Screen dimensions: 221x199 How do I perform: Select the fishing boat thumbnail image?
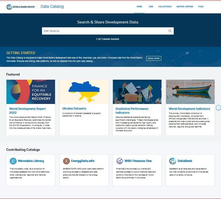[190, 92]
